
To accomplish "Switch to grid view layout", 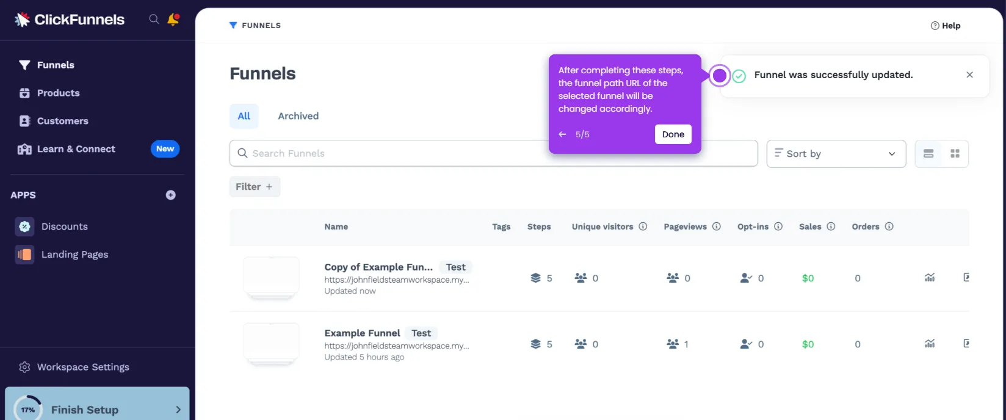I will pos(955,154).
